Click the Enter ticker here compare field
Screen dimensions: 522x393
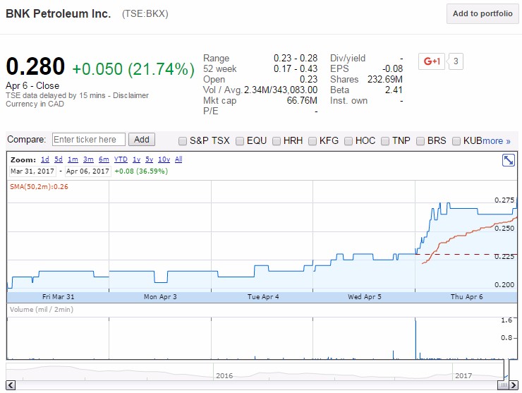tap(89, 140)
